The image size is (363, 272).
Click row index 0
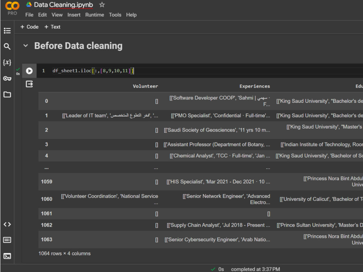tap(46, 101)
